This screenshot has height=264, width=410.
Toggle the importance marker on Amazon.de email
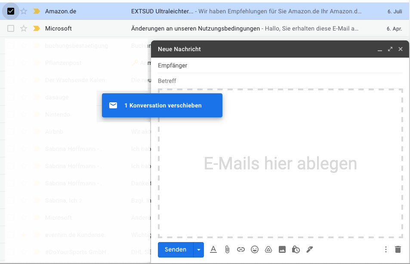37,11
